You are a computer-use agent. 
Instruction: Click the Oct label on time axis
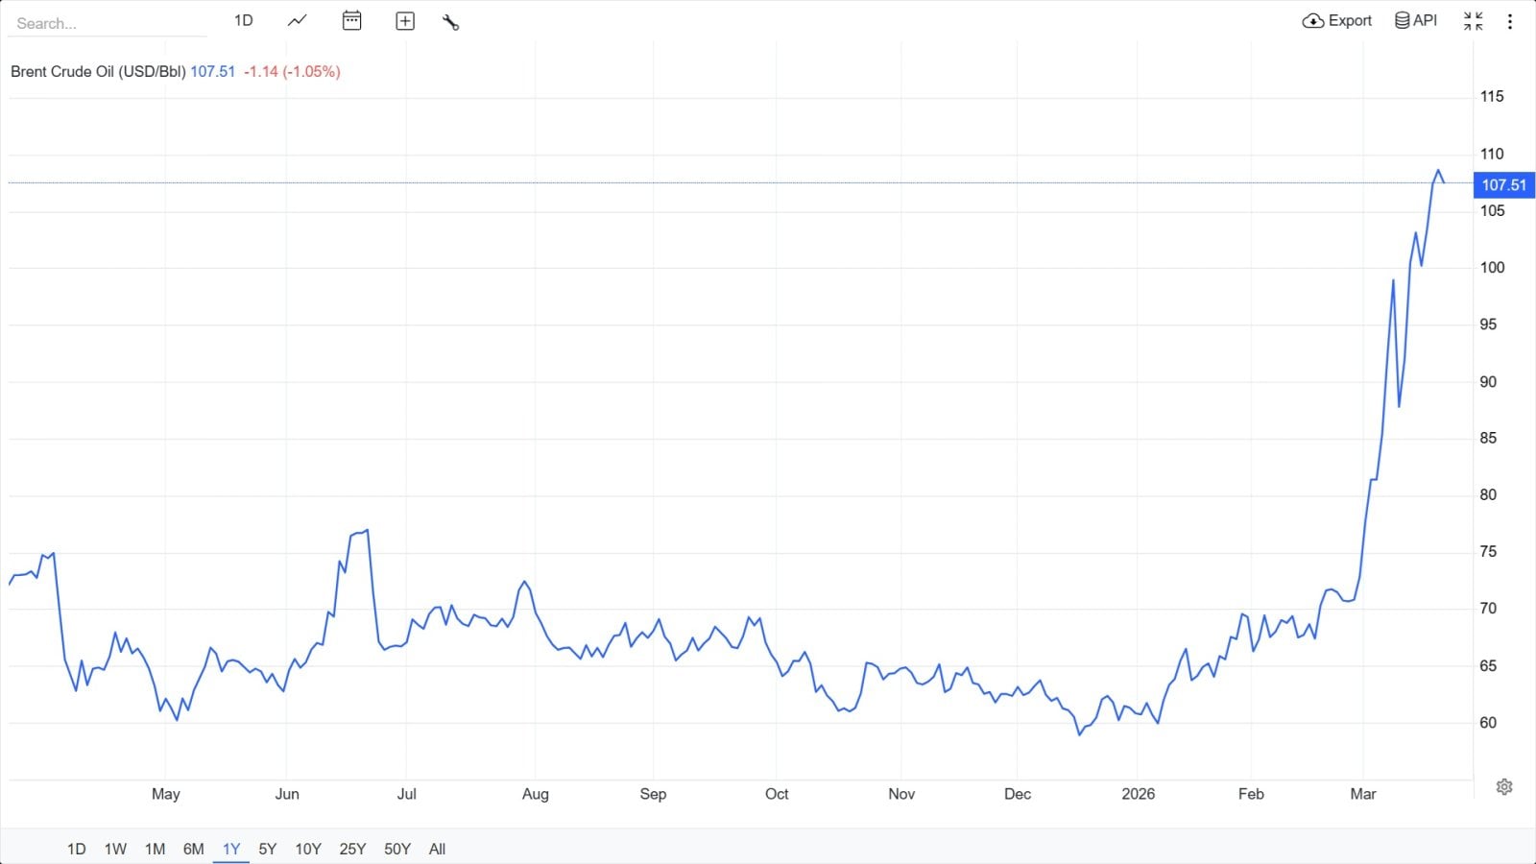[x=777, y=794]
